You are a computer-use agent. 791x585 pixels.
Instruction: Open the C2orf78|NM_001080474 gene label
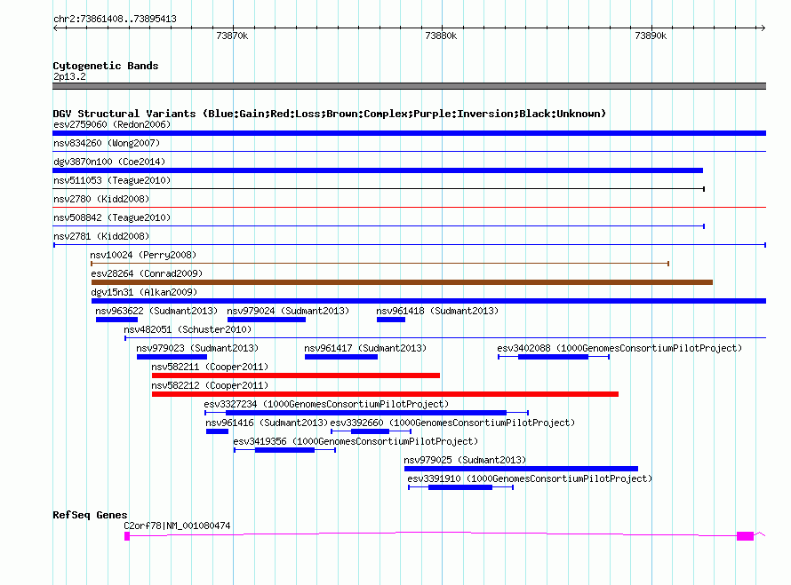(x=177, y=526)
